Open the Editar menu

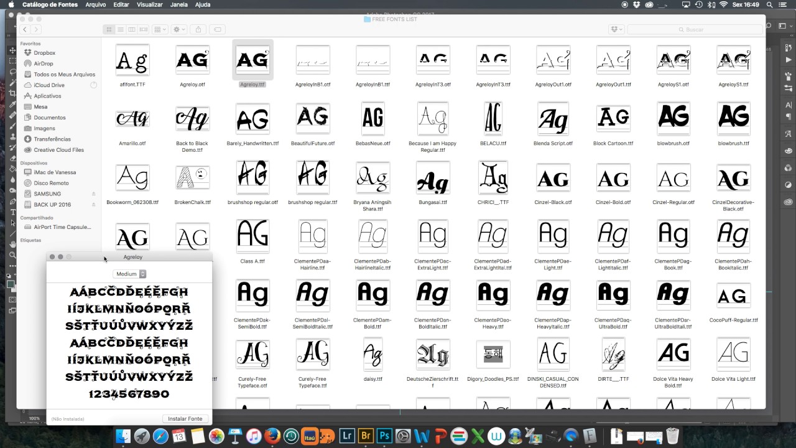[x=121, y=4]
